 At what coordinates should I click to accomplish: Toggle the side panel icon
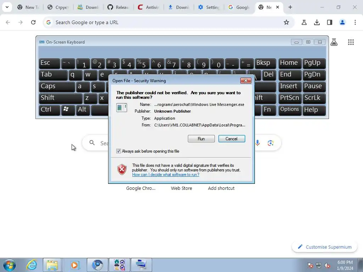[x=330, y=22]
